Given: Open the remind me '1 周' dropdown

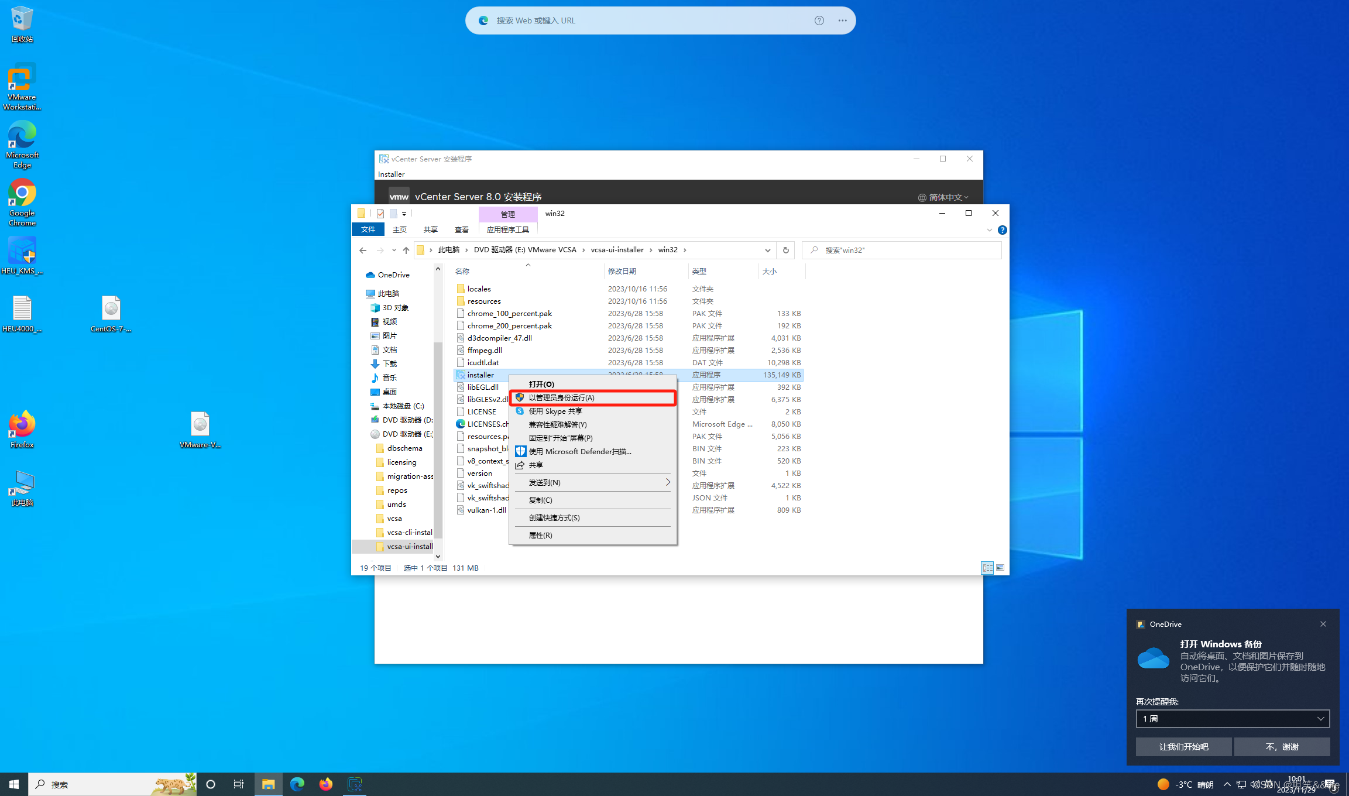Looking at the screenshot, I should pos(1233,719).
